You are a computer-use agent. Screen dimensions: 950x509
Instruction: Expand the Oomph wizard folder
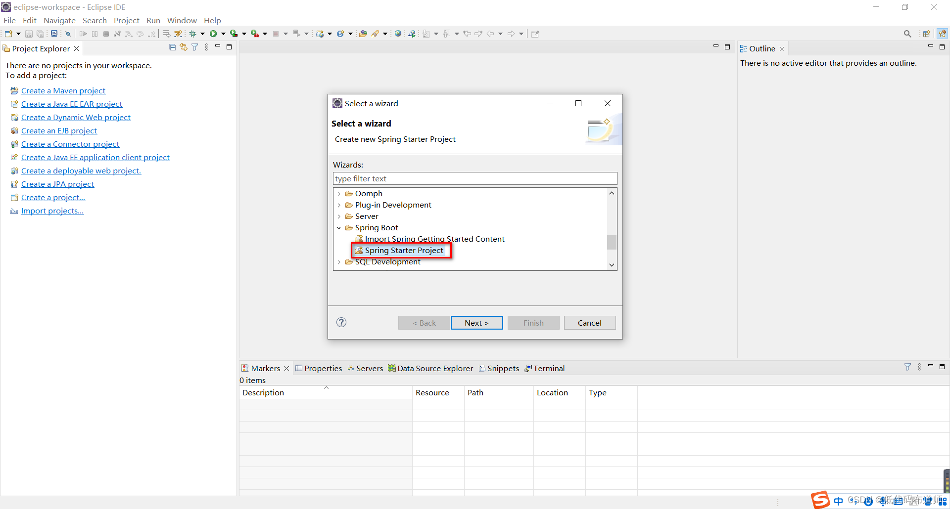pyautogui.click(x=339, y=194)
